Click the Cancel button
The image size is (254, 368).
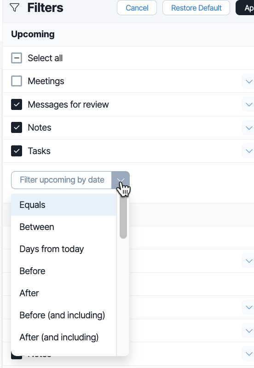point(137,8)
